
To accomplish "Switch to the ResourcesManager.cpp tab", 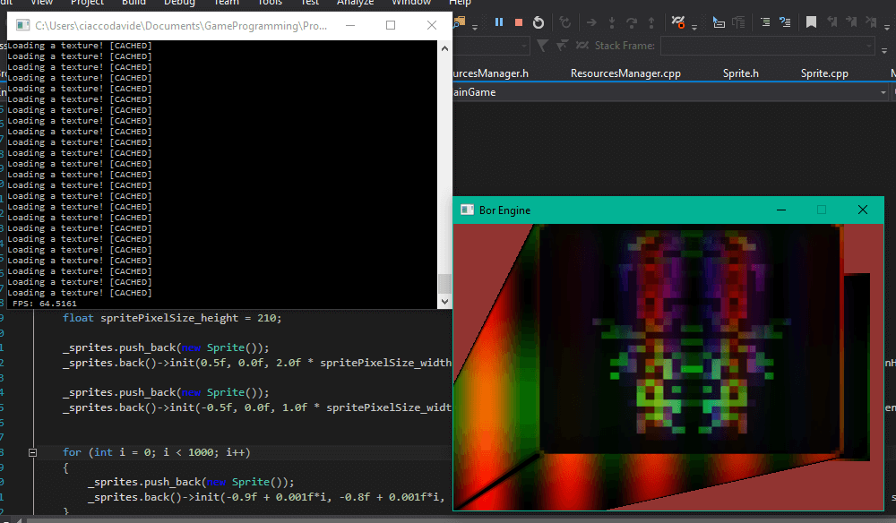I will point(625,73).
